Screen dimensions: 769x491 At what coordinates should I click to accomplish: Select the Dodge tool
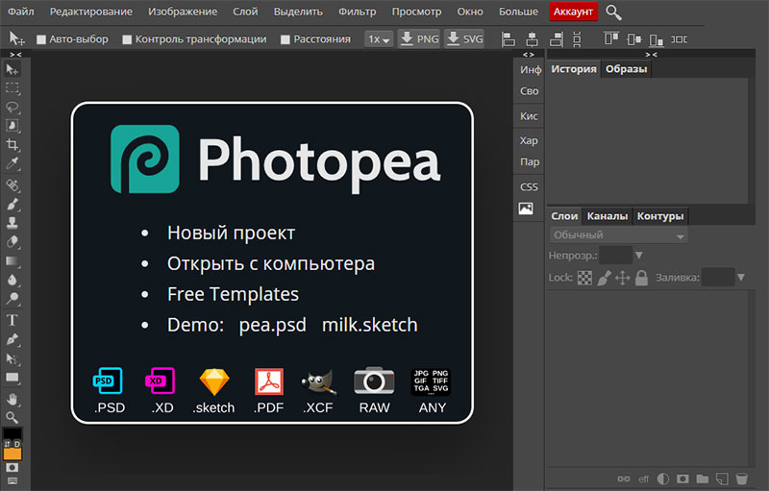[x=12, y=299]
